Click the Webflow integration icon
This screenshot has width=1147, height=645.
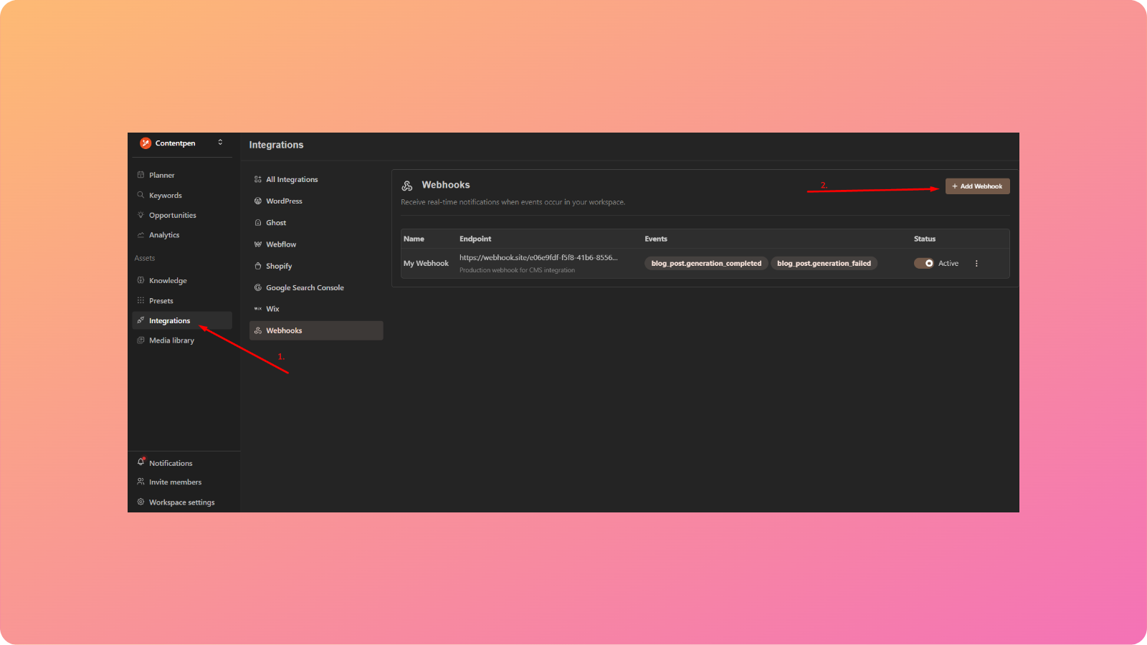click(258, 244)
